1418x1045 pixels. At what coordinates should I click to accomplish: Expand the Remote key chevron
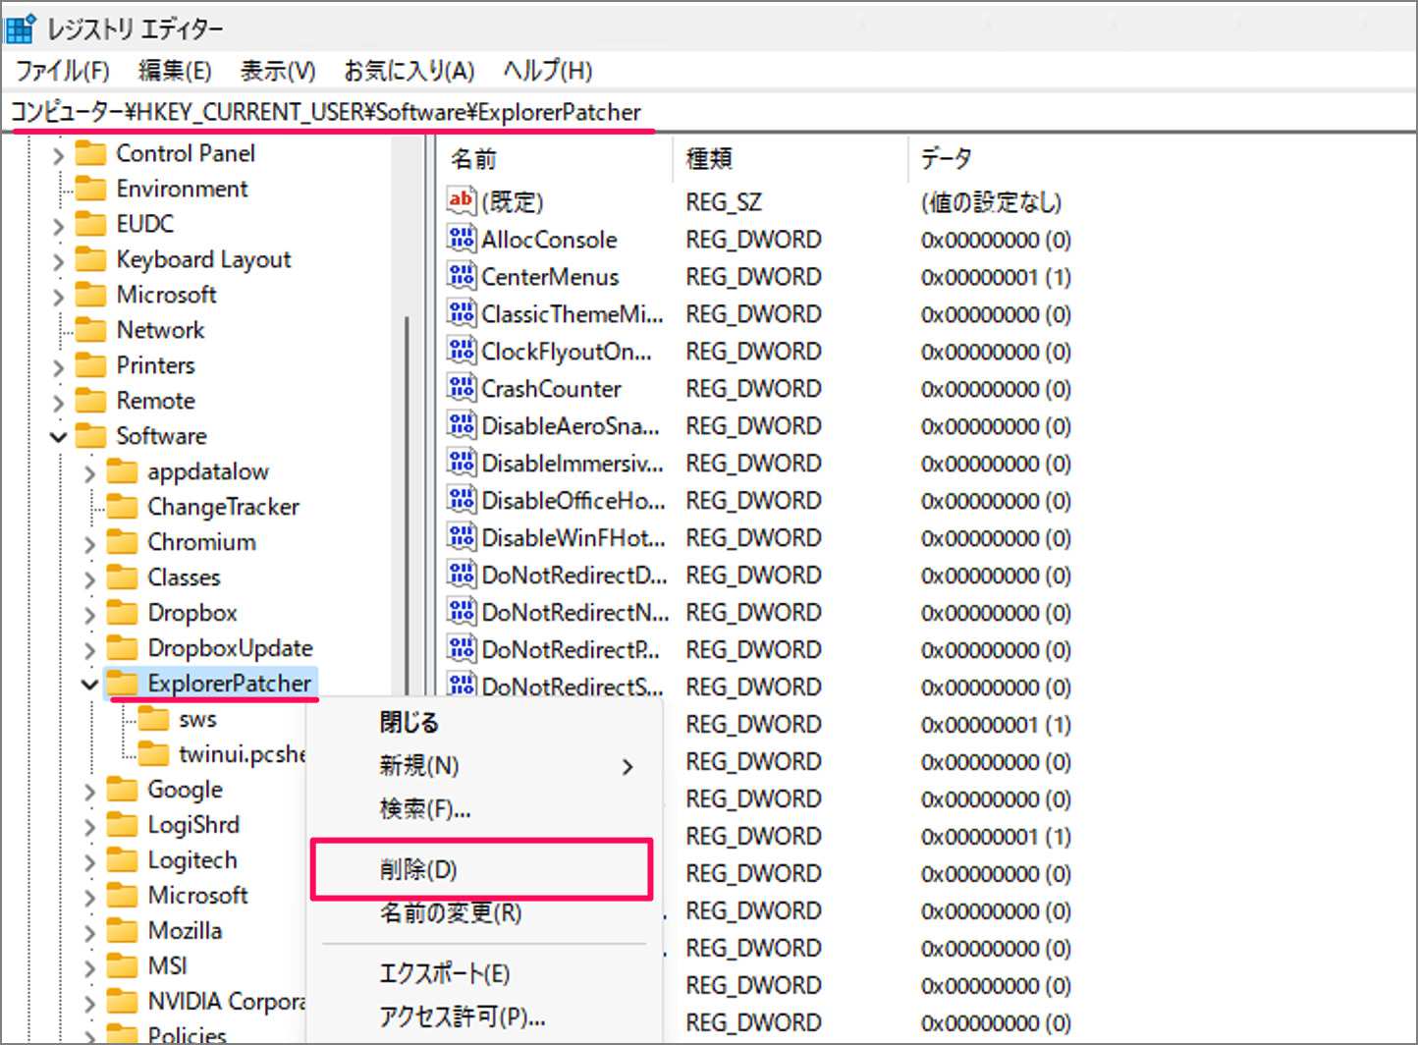(x=57, y=400)
